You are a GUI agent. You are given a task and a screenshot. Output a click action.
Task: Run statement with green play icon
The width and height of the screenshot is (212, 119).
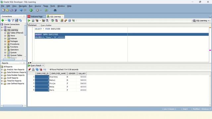29,20
